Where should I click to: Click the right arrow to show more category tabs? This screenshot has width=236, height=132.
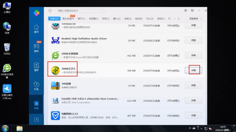click(179, 19)
